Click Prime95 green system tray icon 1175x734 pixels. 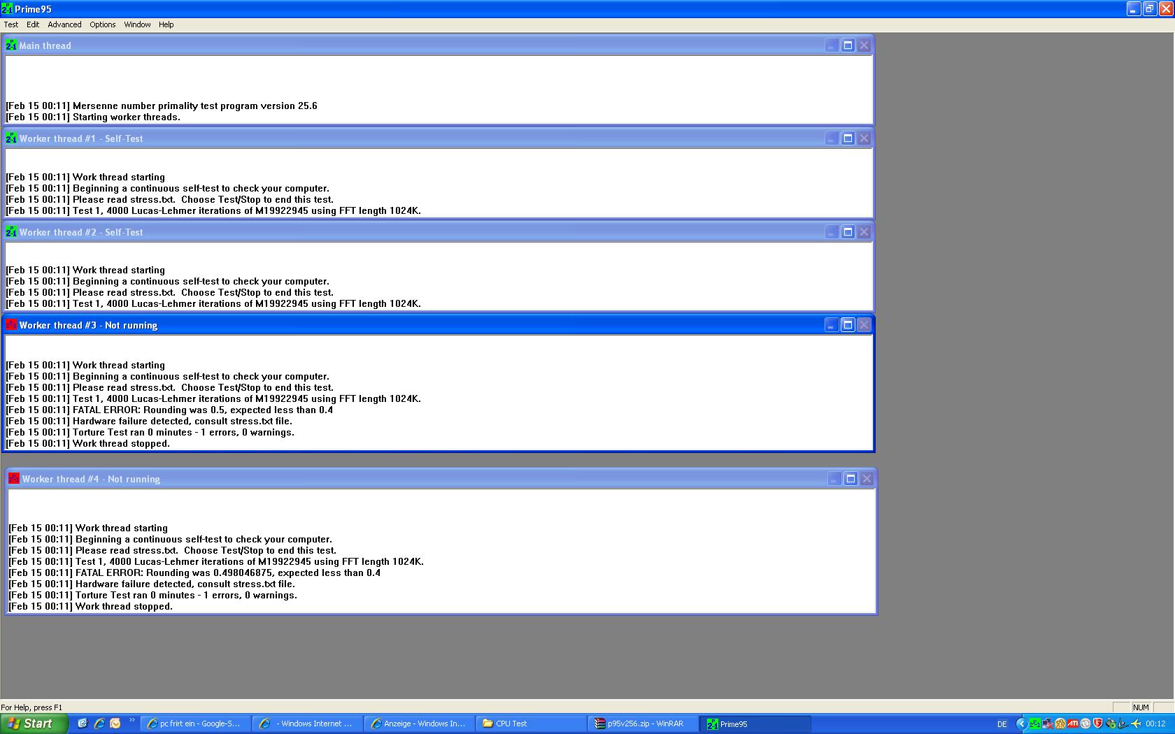(1034, 724)
